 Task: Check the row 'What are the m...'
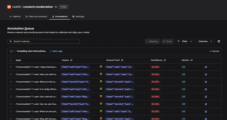coord(11,82)
